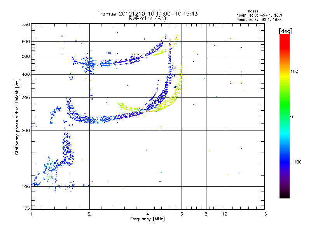
Task: Click the '10' x-axis tick label
Action: [225, 214]
